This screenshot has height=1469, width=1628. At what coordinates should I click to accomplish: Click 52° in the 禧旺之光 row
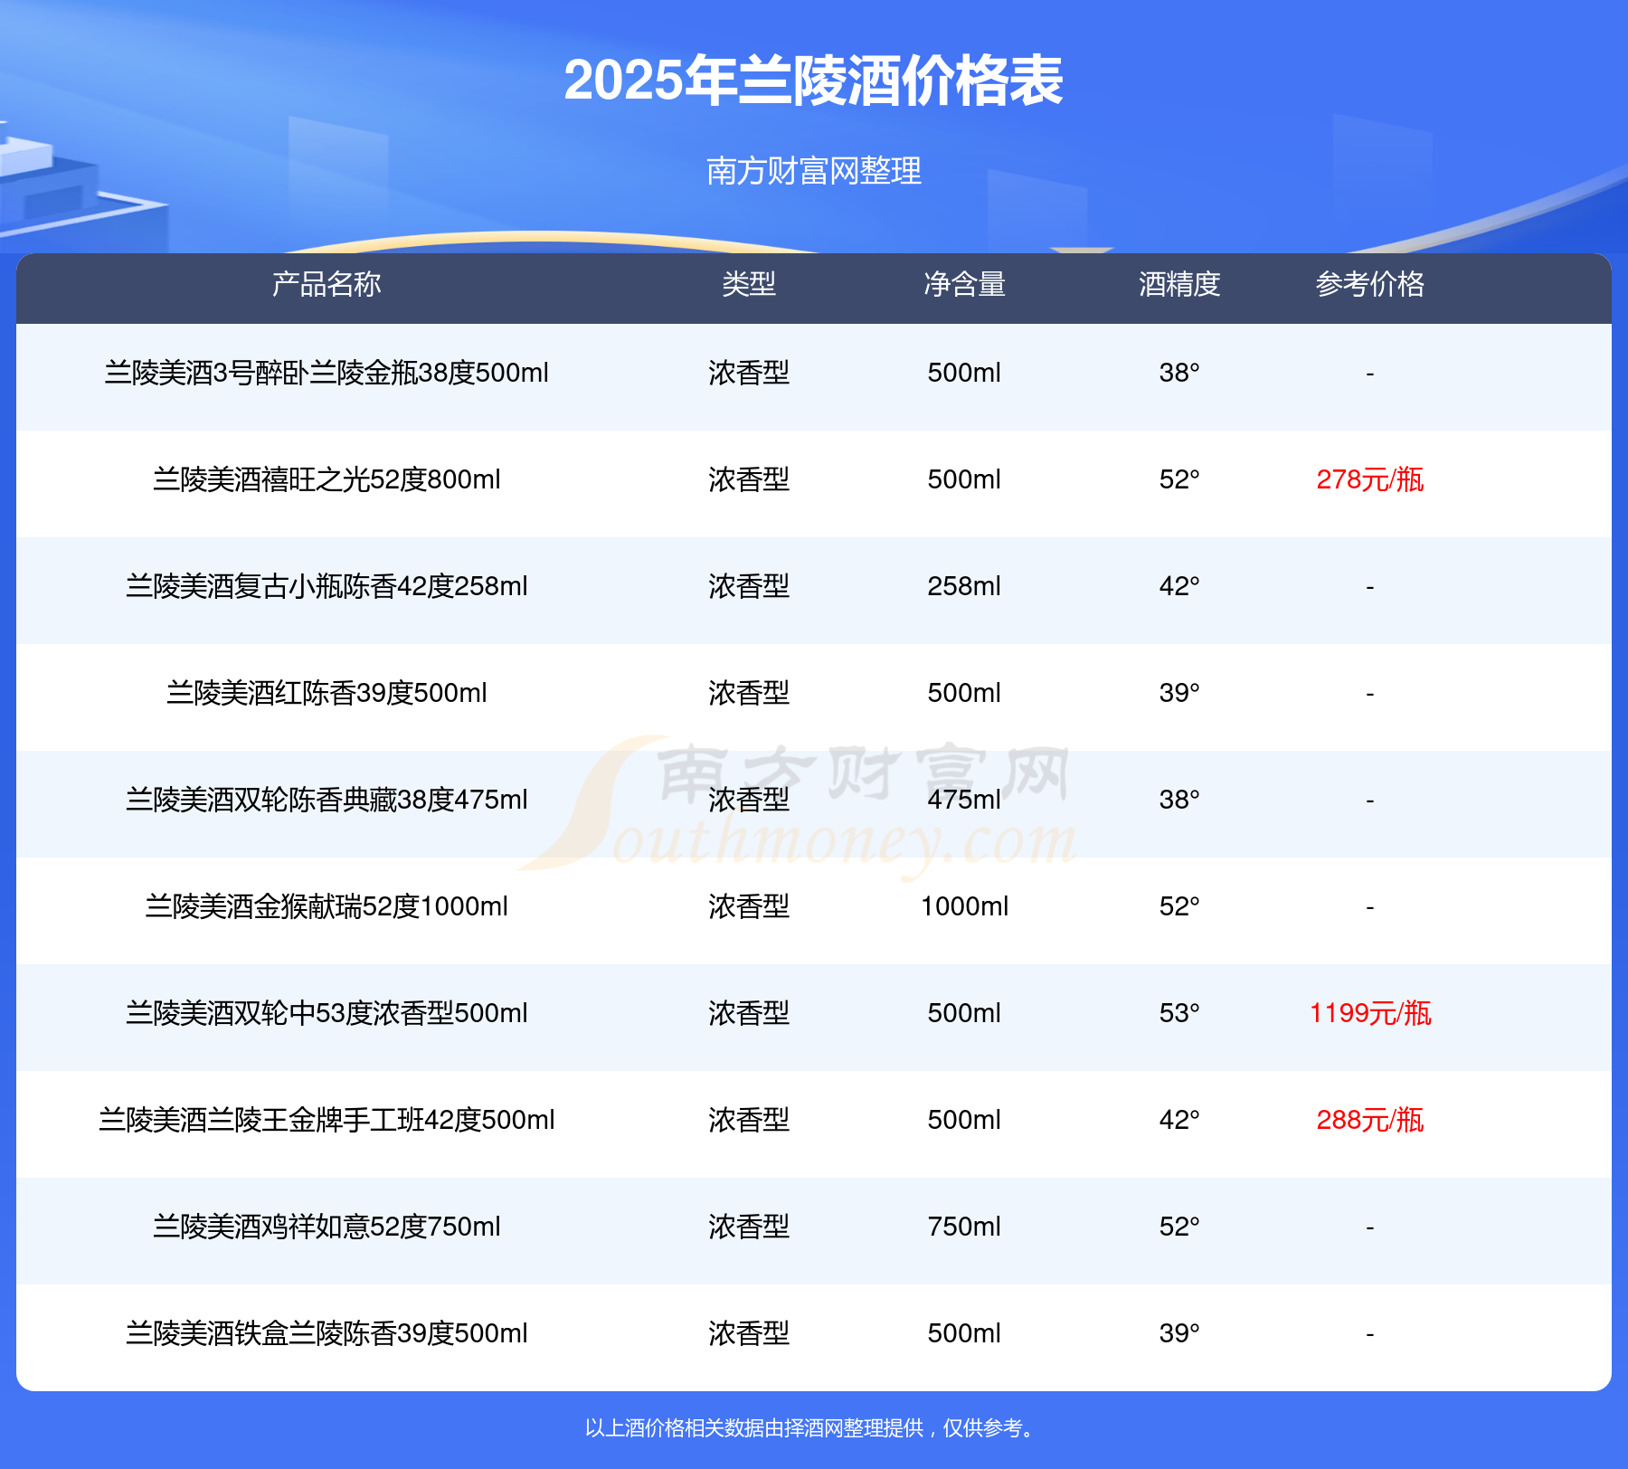pyautogui.click(x=1179, y=479)
